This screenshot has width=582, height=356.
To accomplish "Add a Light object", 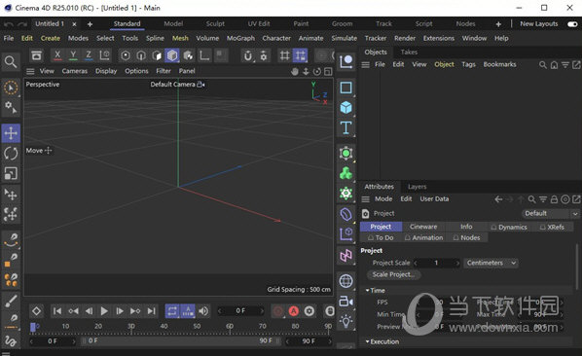I will point(346,321).
